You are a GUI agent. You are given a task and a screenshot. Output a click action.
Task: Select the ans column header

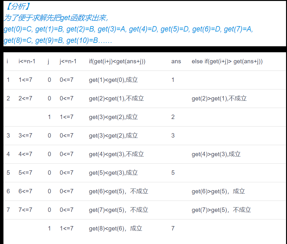click(176, 61)
